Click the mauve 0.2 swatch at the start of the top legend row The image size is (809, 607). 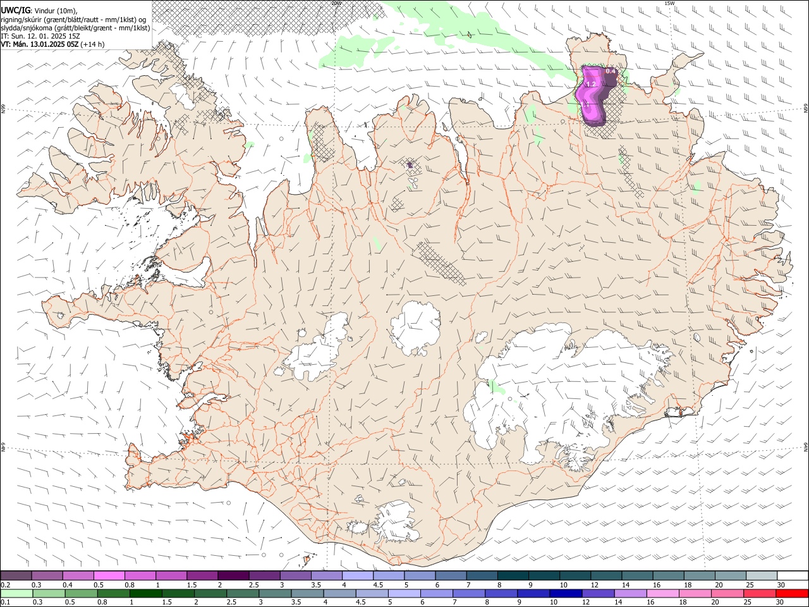(16, 576)
